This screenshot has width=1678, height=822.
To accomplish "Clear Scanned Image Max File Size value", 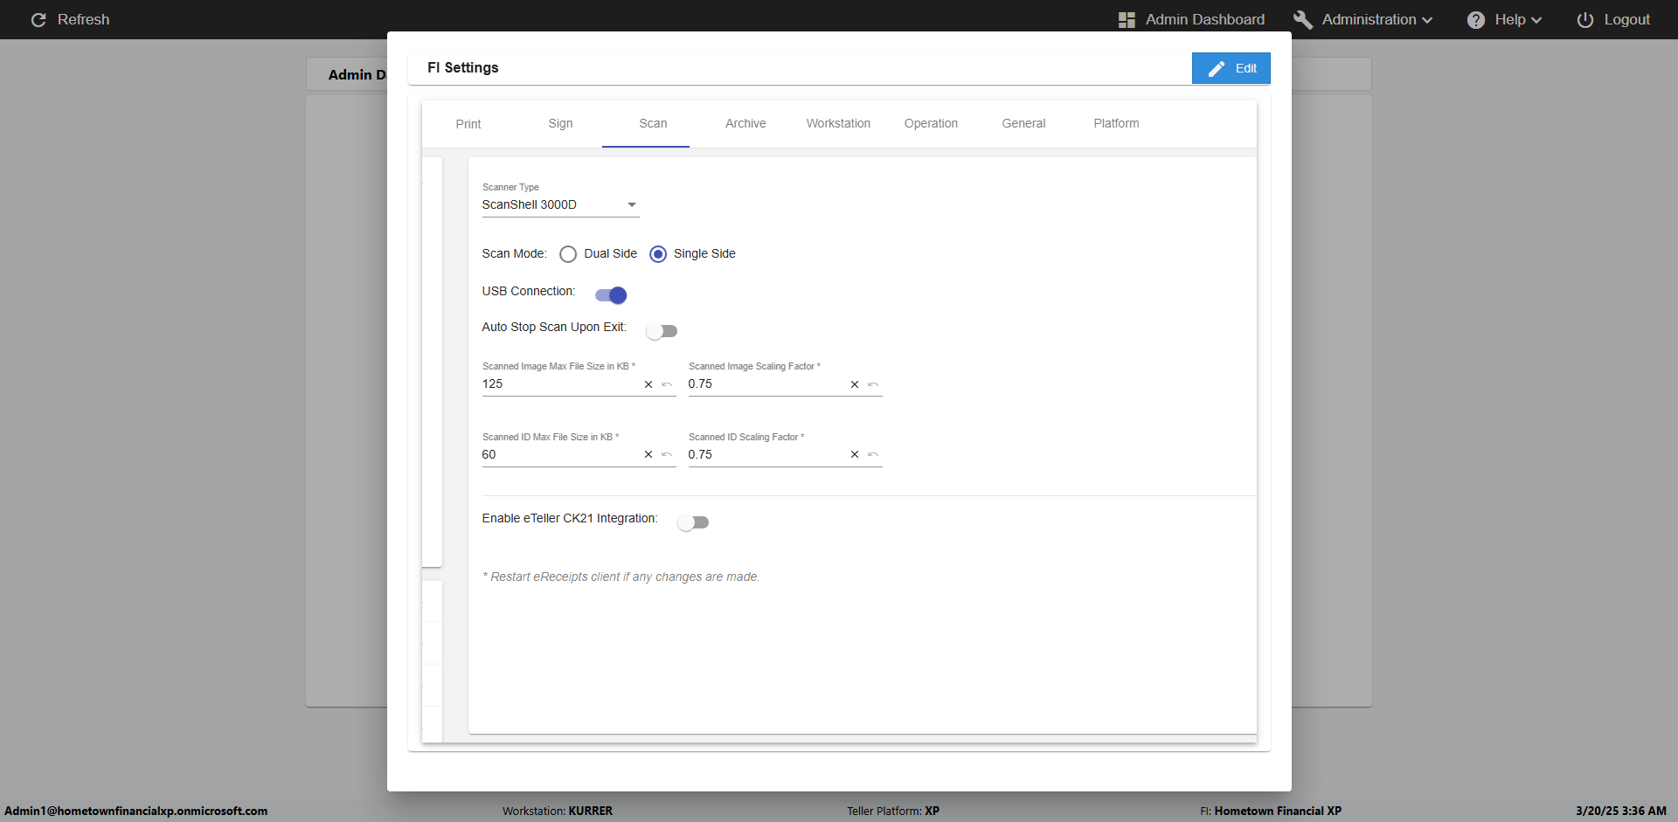I will [x=648, y=384].
